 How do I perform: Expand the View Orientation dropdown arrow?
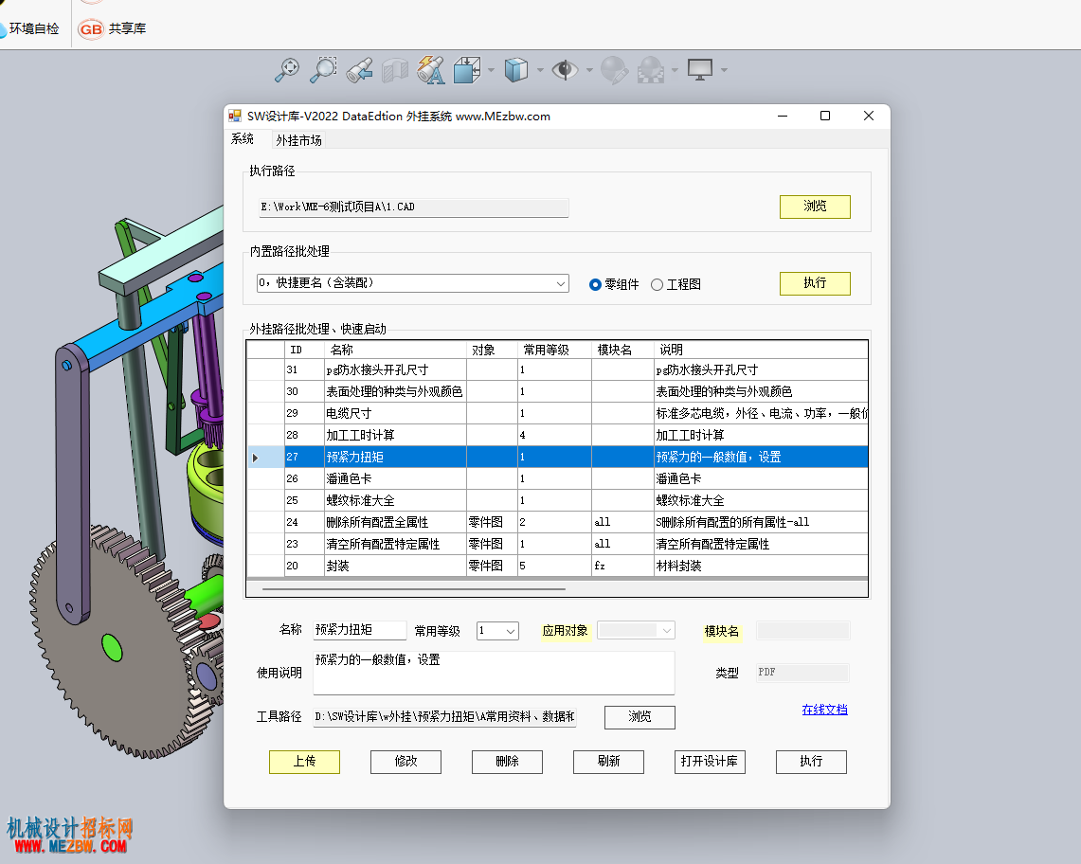coord(491,70)
